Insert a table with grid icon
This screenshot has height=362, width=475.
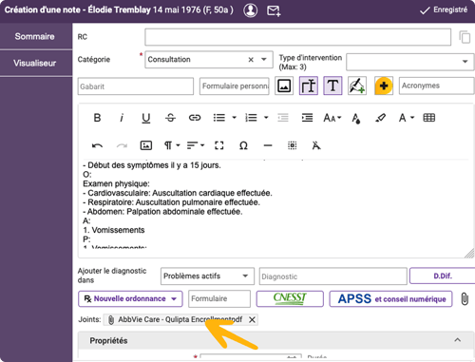[429, 118]
